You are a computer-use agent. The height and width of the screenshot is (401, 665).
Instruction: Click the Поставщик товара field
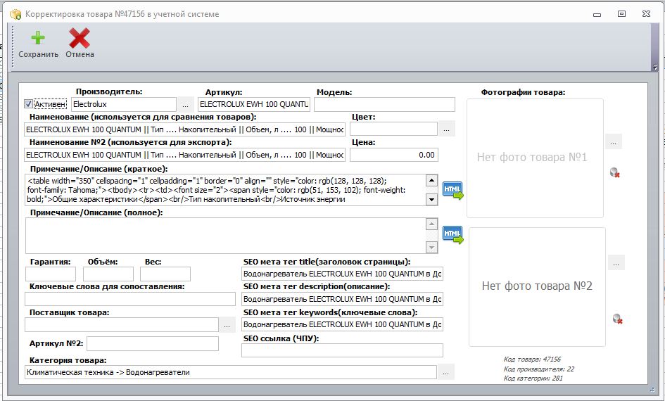122,325
